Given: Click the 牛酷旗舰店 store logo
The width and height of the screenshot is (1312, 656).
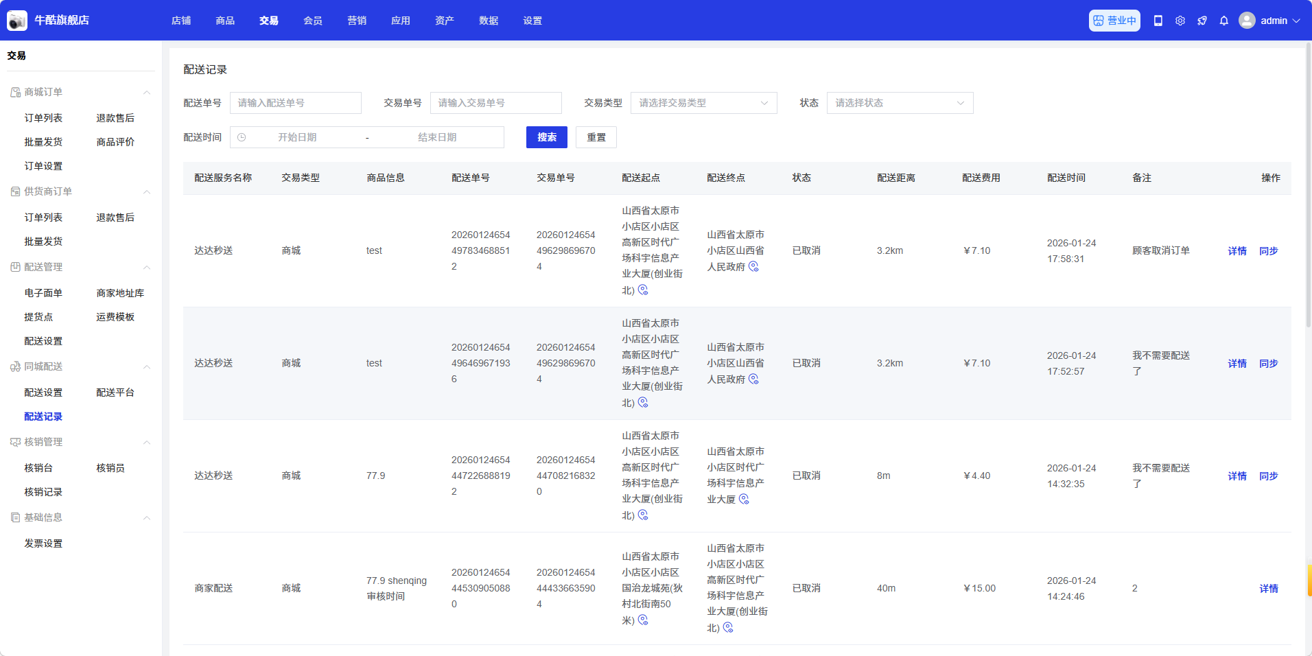Looking at the screenshot, I should 17,21.
